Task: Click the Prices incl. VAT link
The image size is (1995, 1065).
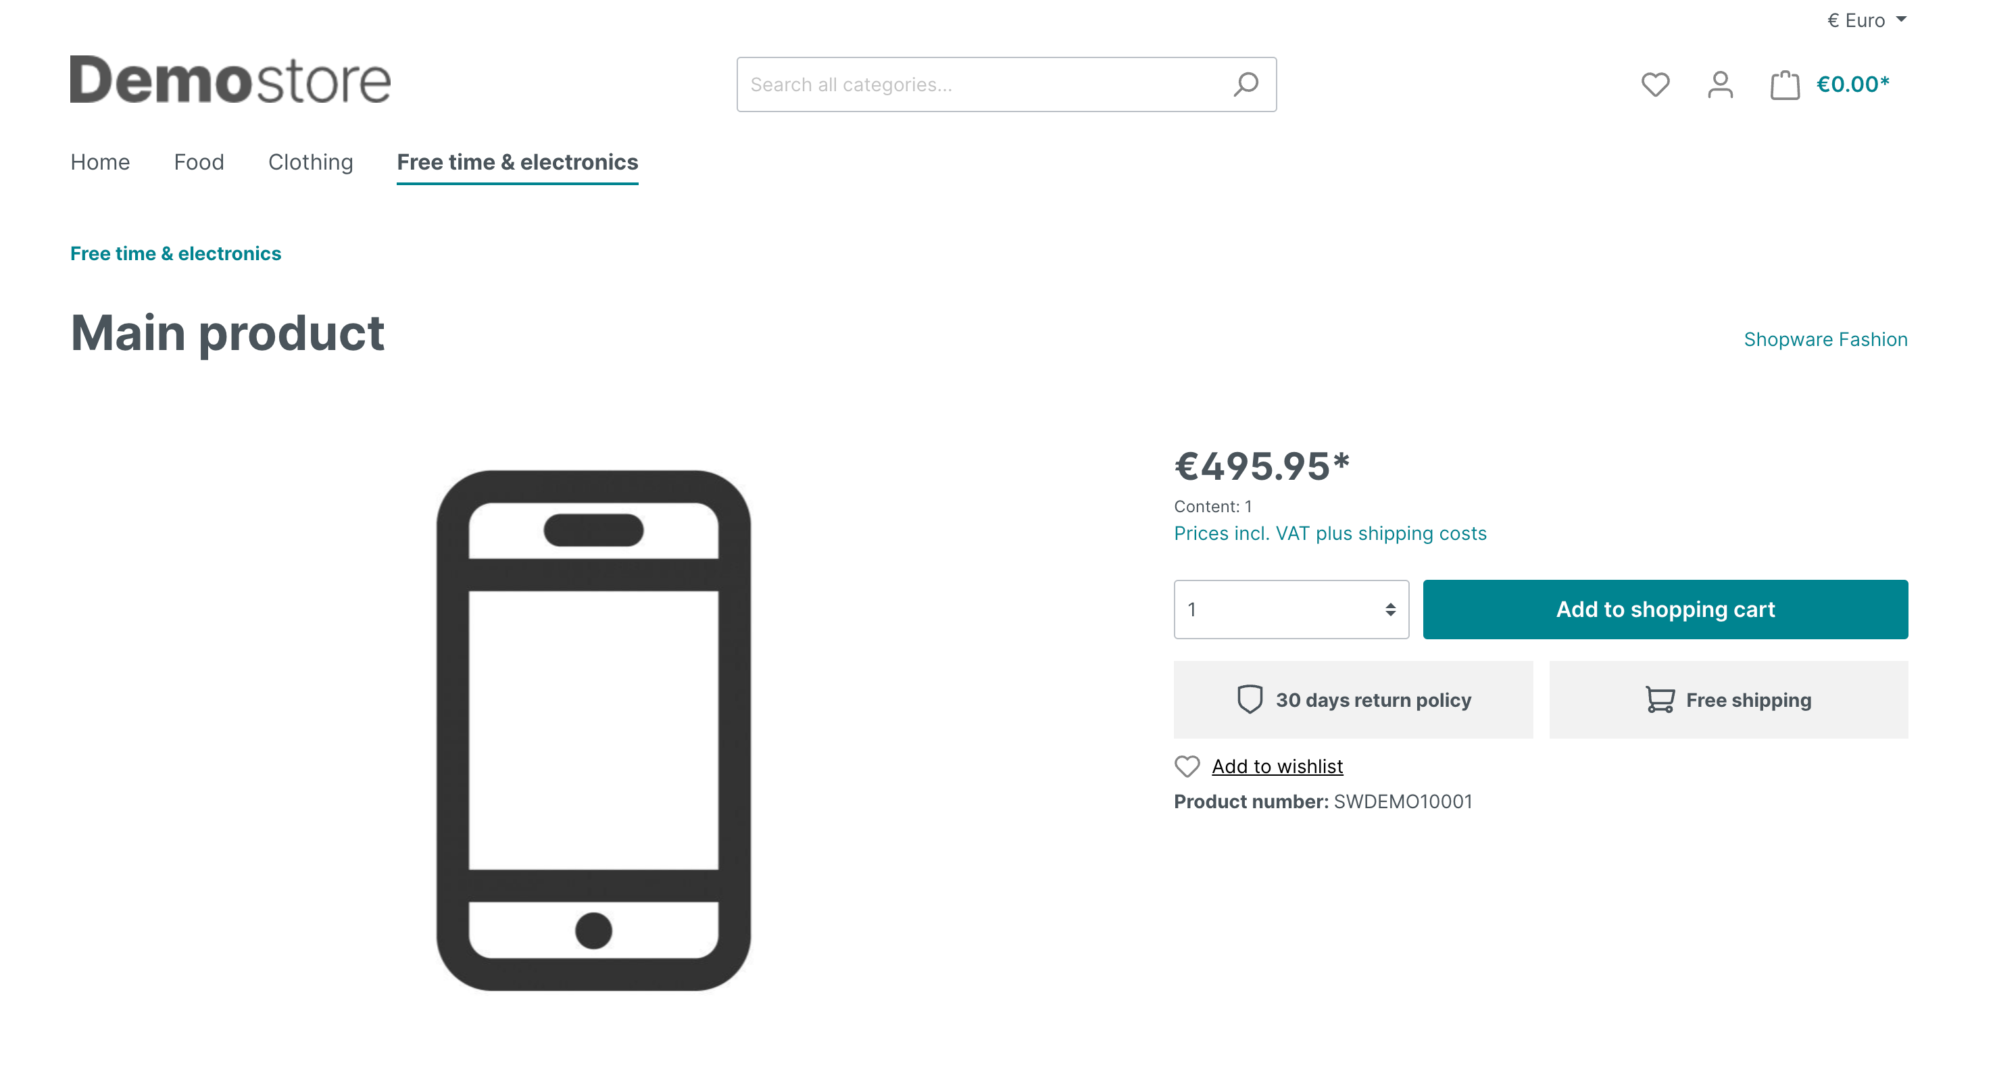Action: 1330,533
